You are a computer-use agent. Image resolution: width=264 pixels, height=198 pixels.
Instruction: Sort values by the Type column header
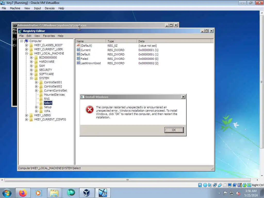[x=121, y=41]
